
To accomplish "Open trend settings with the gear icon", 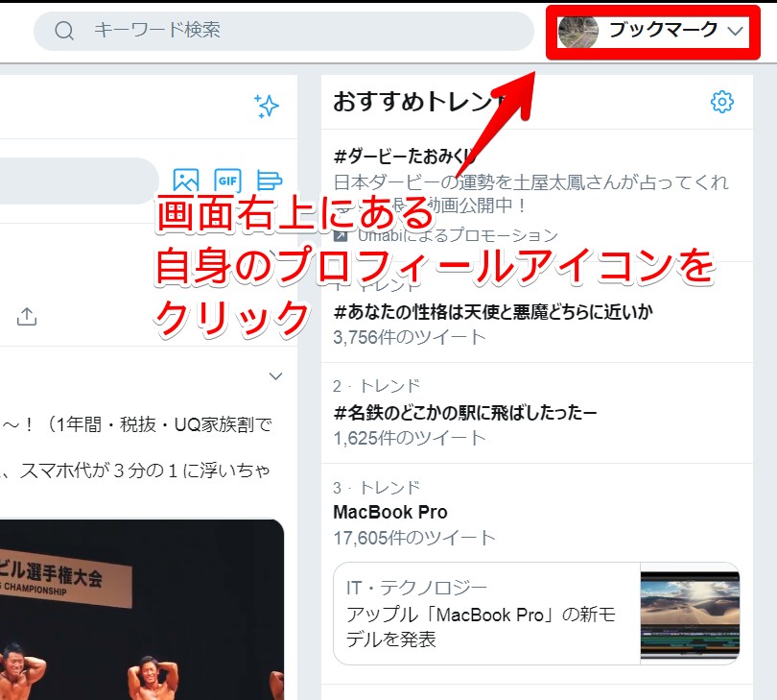I will click(722, 102).
